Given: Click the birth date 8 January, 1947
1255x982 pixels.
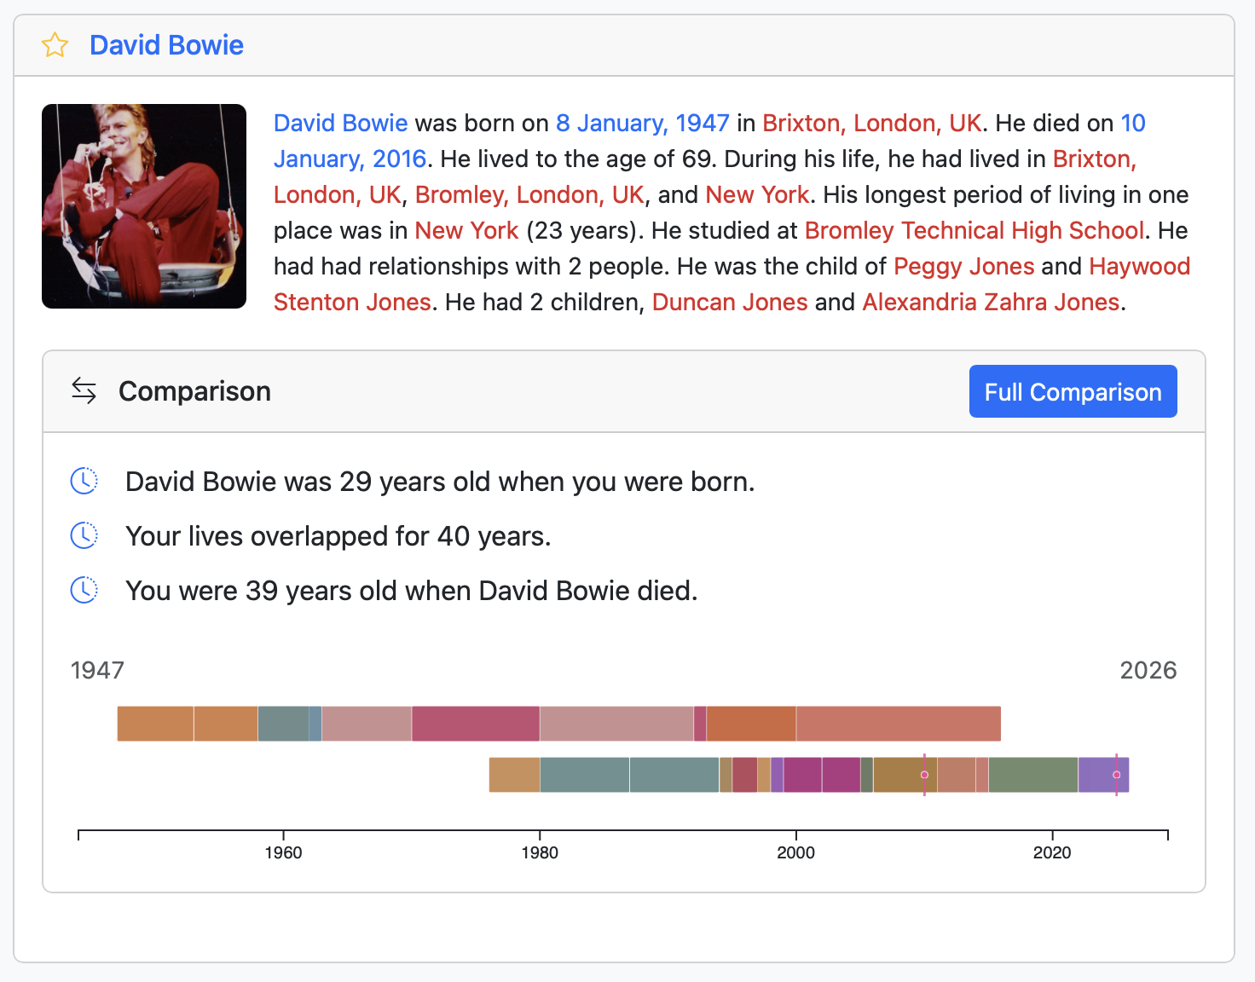Looking at the screenshot, I should [642, 123].
